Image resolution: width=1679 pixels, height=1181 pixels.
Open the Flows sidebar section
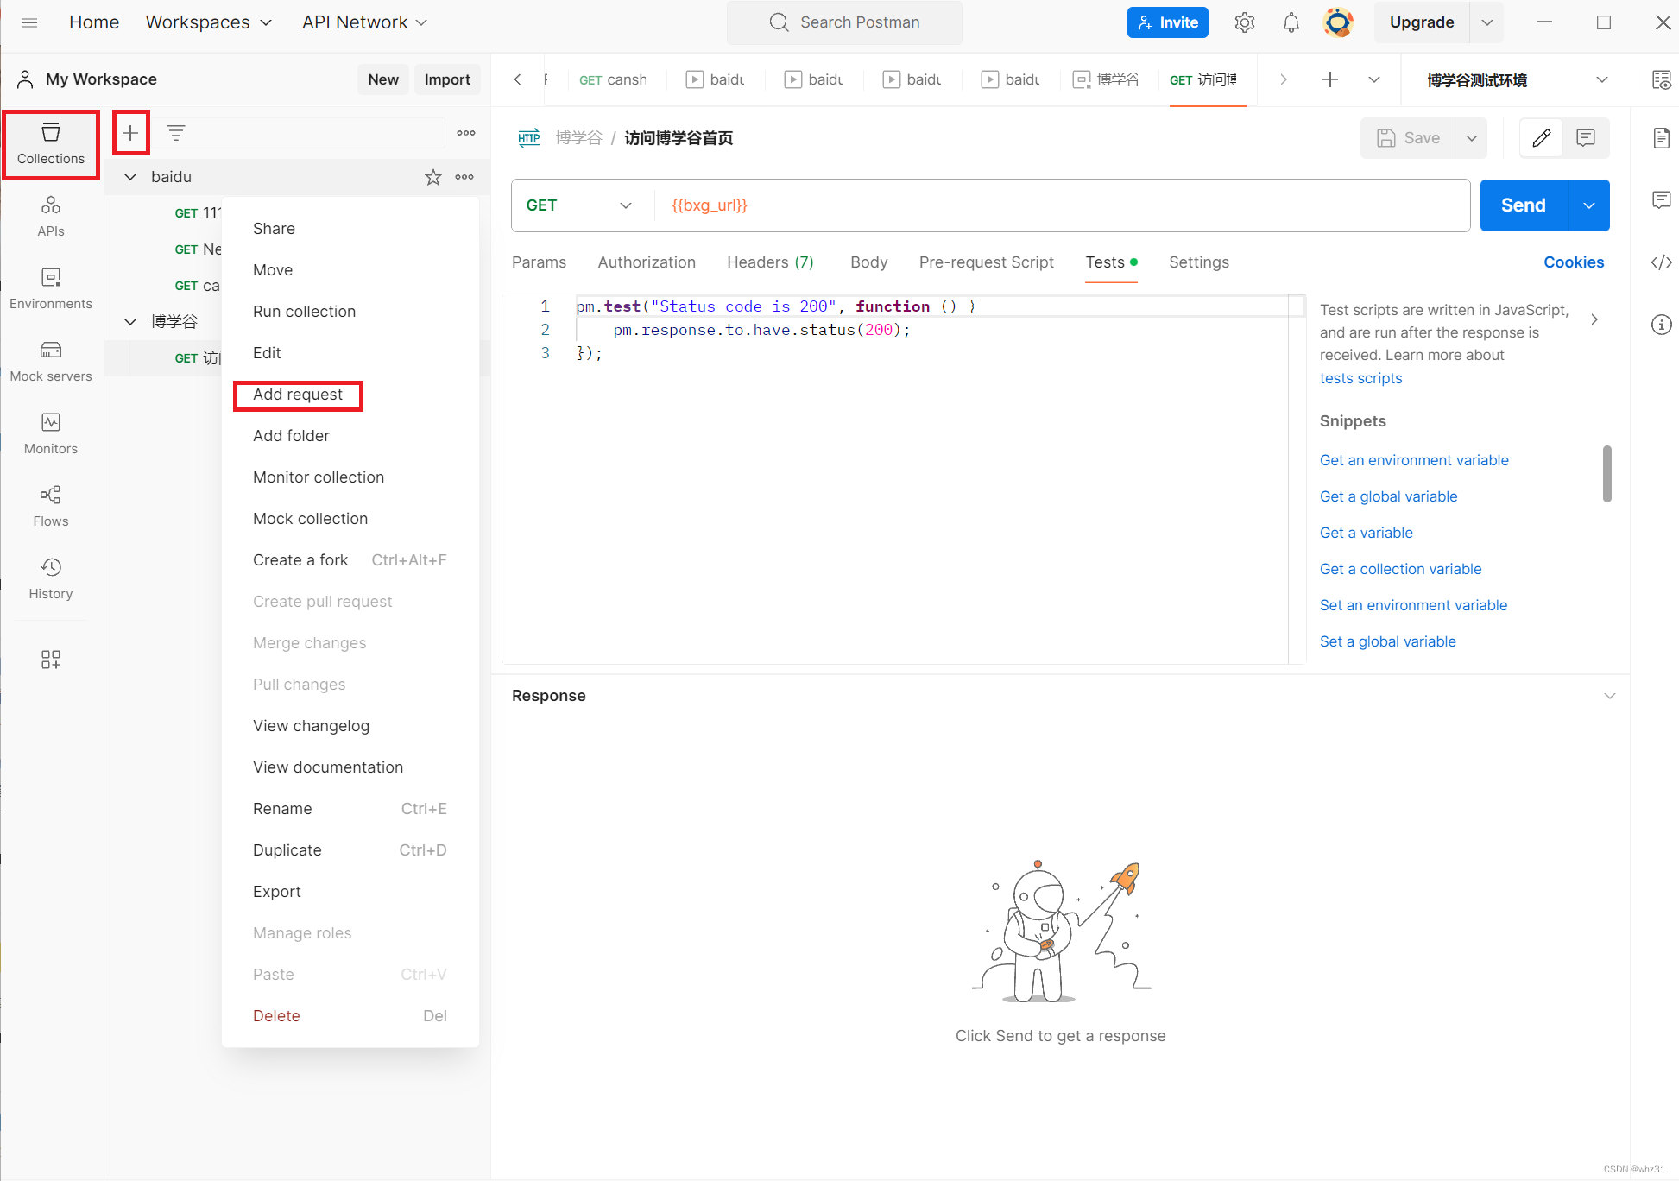(51, 506)
